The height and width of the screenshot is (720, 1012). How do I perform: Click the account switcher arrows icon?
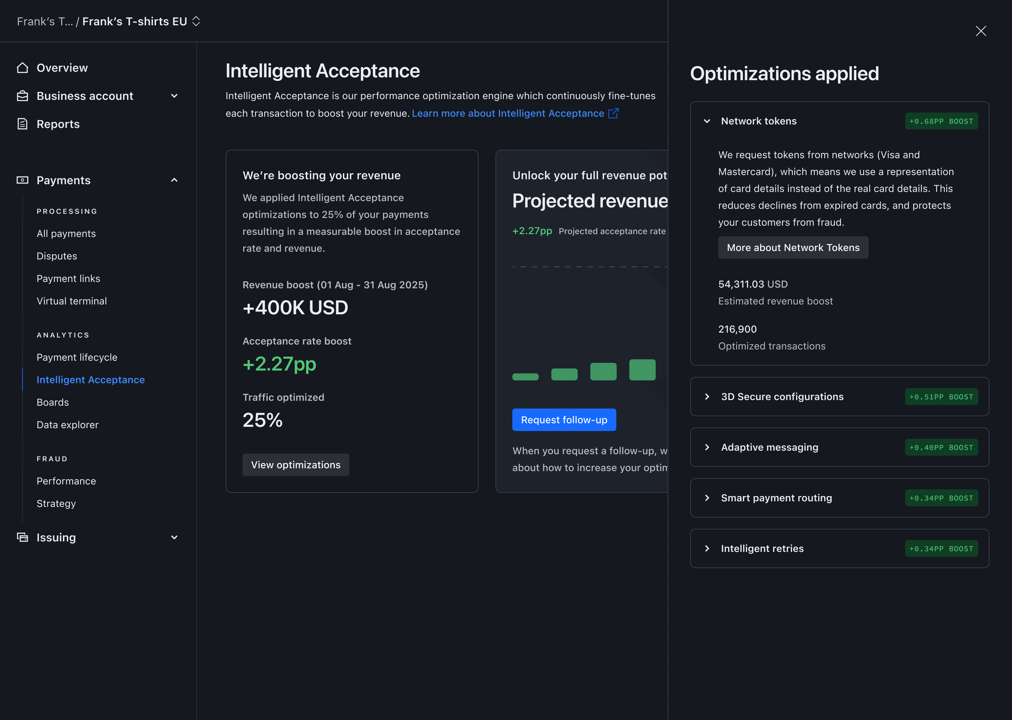click(x=196, y=21)
